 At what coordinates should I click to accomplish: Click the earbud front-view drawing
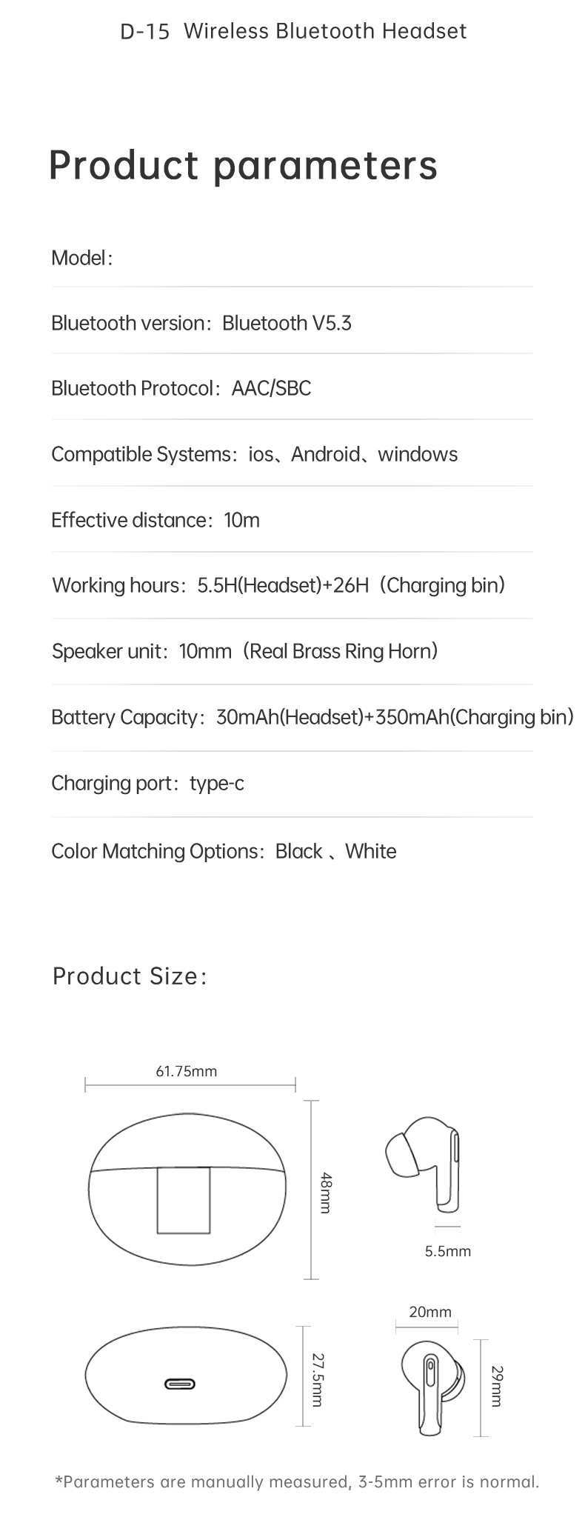[432, 1389]
